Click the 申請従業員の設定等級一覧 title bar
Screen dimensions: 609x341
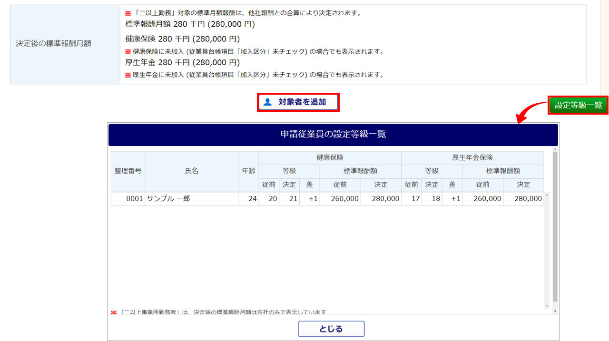click(x=333, y=135)
